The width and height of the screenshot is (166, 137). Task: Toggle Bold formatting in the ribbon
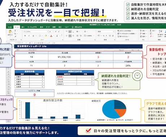click(x=25, y=36)
